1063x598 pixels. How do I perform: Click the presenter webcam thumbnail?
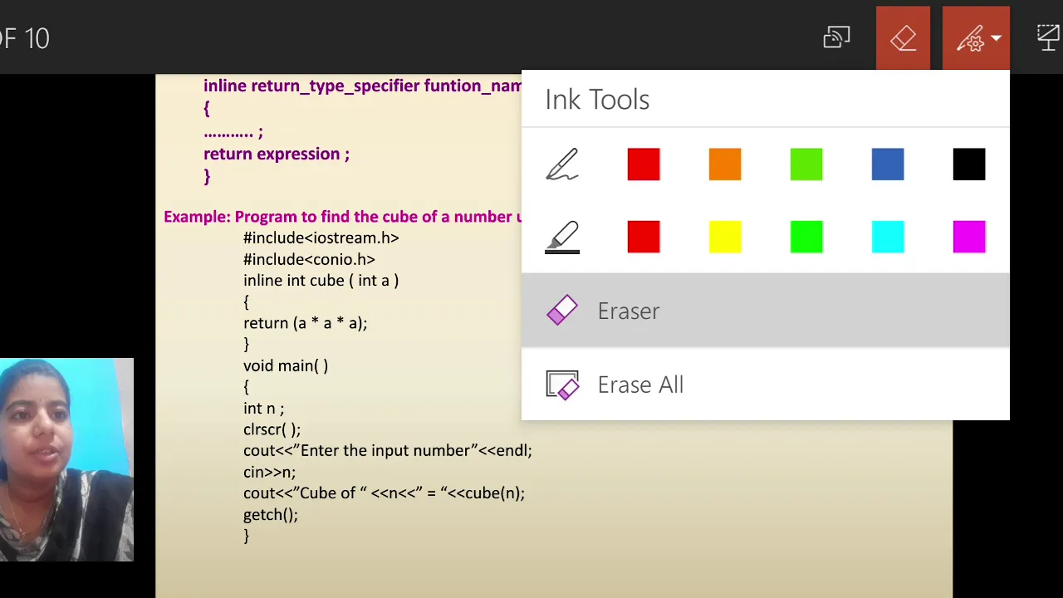[x=66, y=460]
